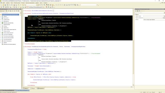Click the Save diskette toolbar icon
165x93 pixels.
tap(5, 5)
